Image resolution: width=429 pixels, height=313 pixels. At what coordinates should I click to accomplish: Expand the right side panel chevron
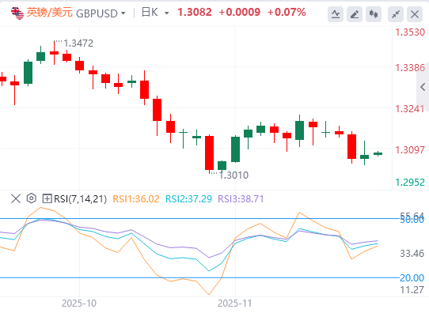pos(423,87)
